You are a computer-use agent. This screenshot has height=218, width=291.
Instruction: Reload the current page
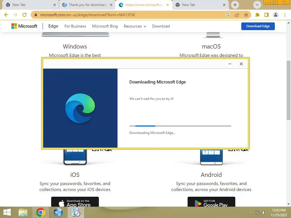pos(24,15)
